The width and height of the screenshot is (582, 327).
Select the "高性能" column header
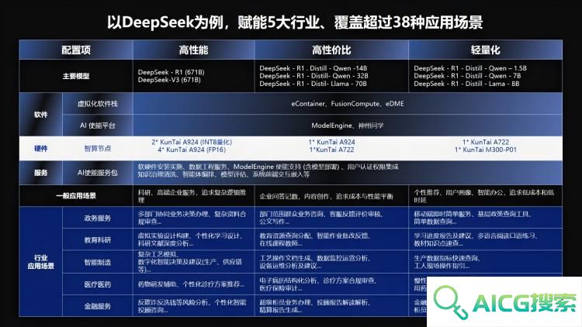click(193, 50)
